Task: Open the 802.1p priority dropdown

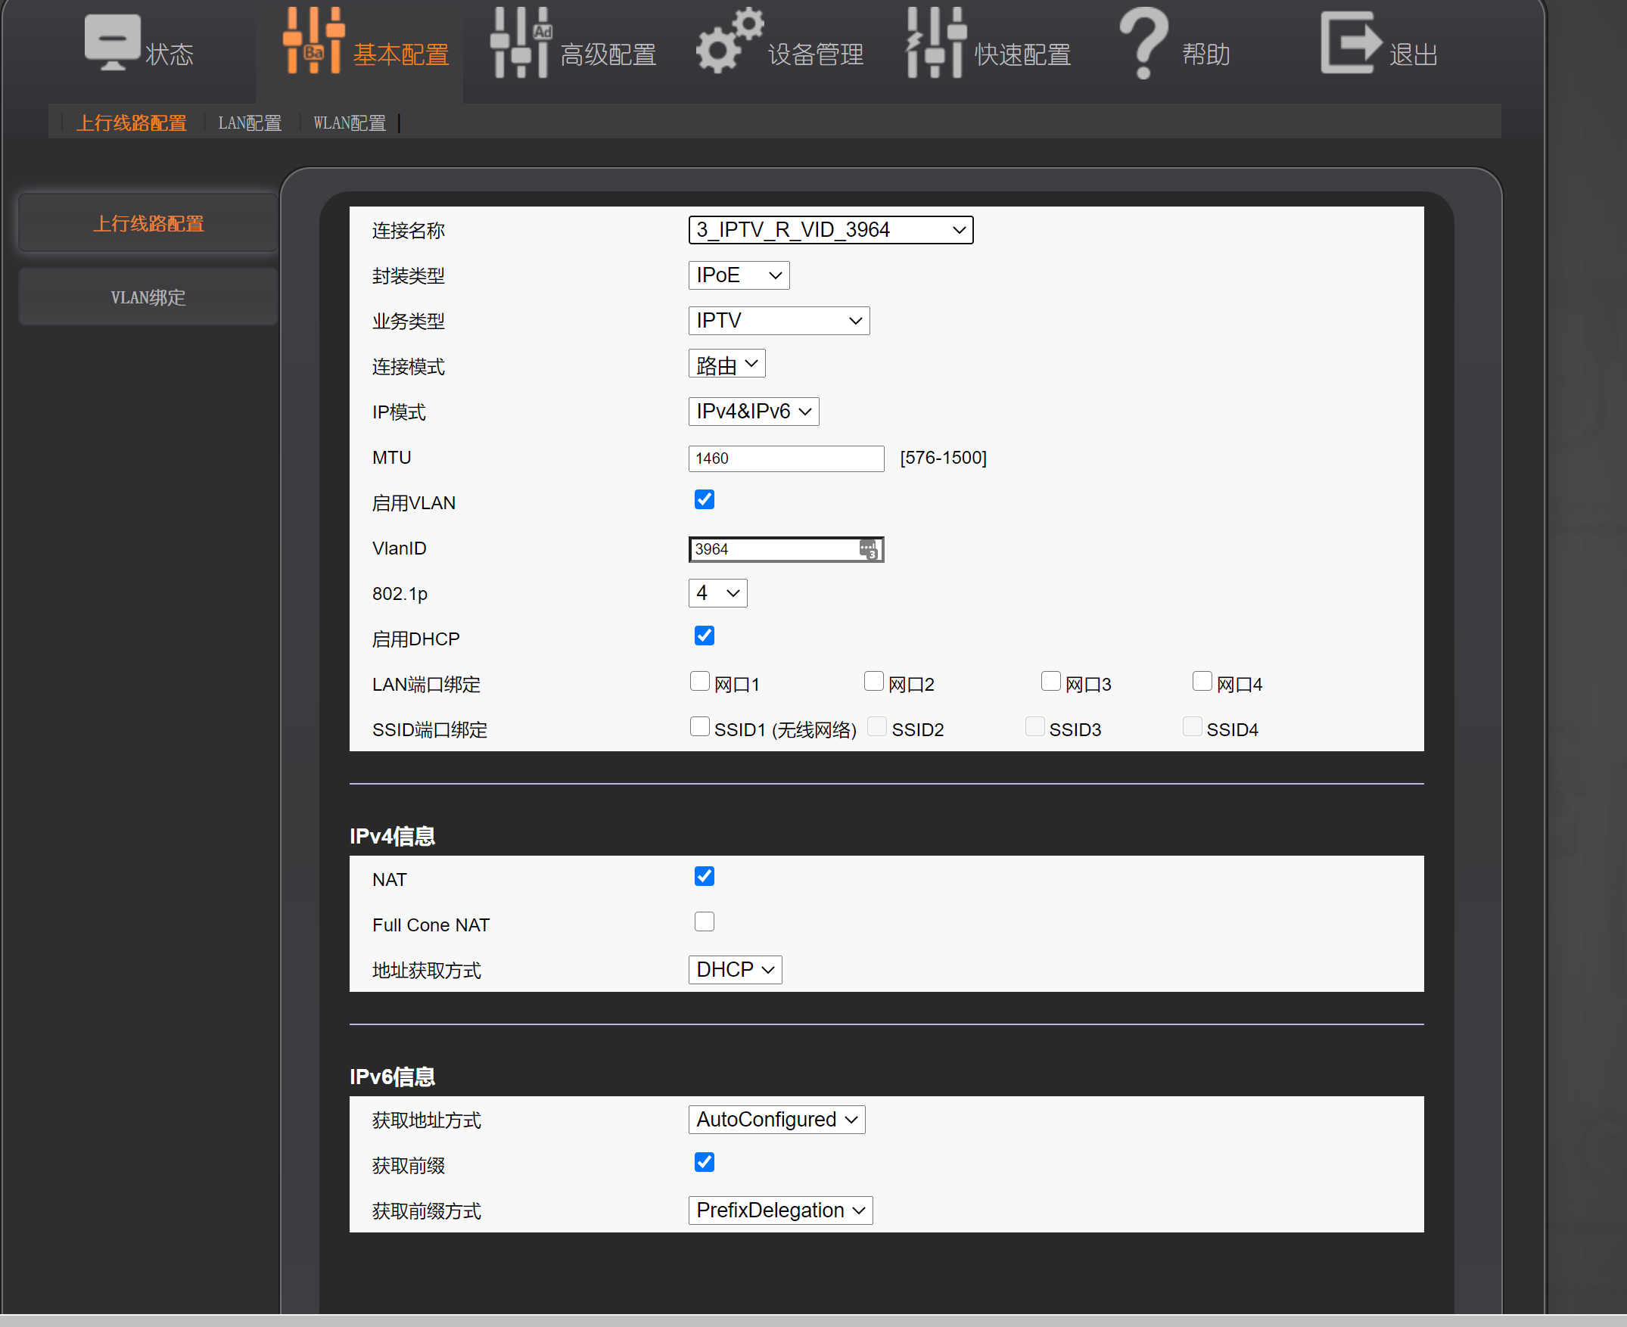Action: pyautogui.click(x=717, y=592)
